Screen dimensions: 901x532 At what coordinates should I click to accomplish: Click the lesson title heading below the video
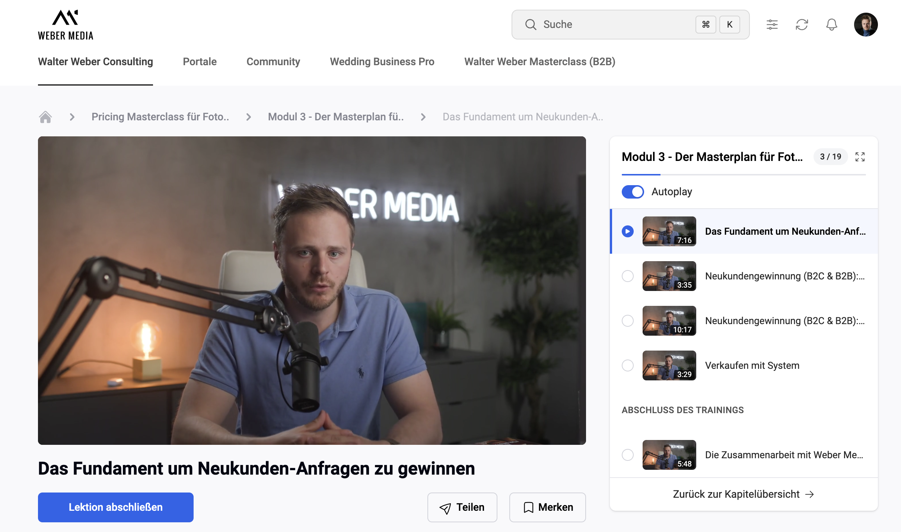tap(257, 469)
